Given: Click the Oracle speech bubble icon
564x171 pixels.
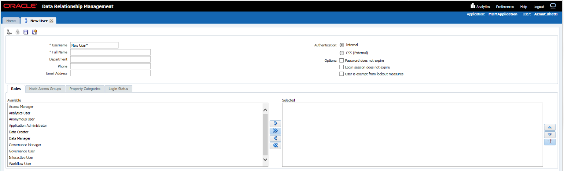Looking at the screenshot, I should tap(553, 6).
